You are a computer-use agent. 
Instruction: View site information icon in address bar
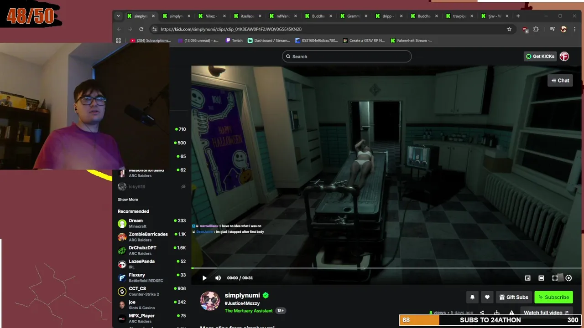point(154,29)
